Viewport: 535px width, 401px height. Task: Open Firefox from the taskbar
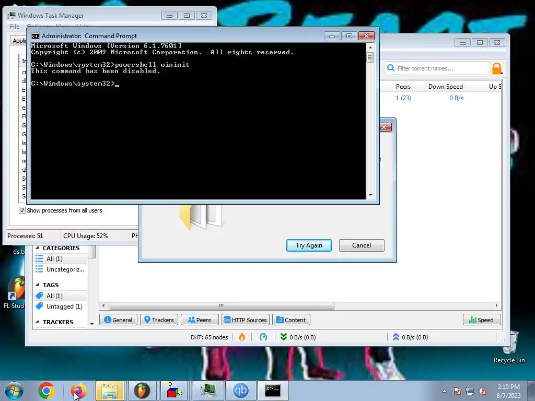tap(78, 391)
